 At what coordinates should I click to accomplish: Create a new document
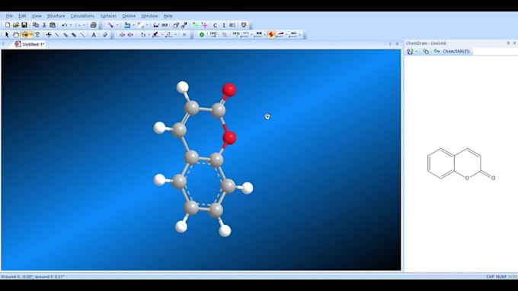(x=8, y=25)
